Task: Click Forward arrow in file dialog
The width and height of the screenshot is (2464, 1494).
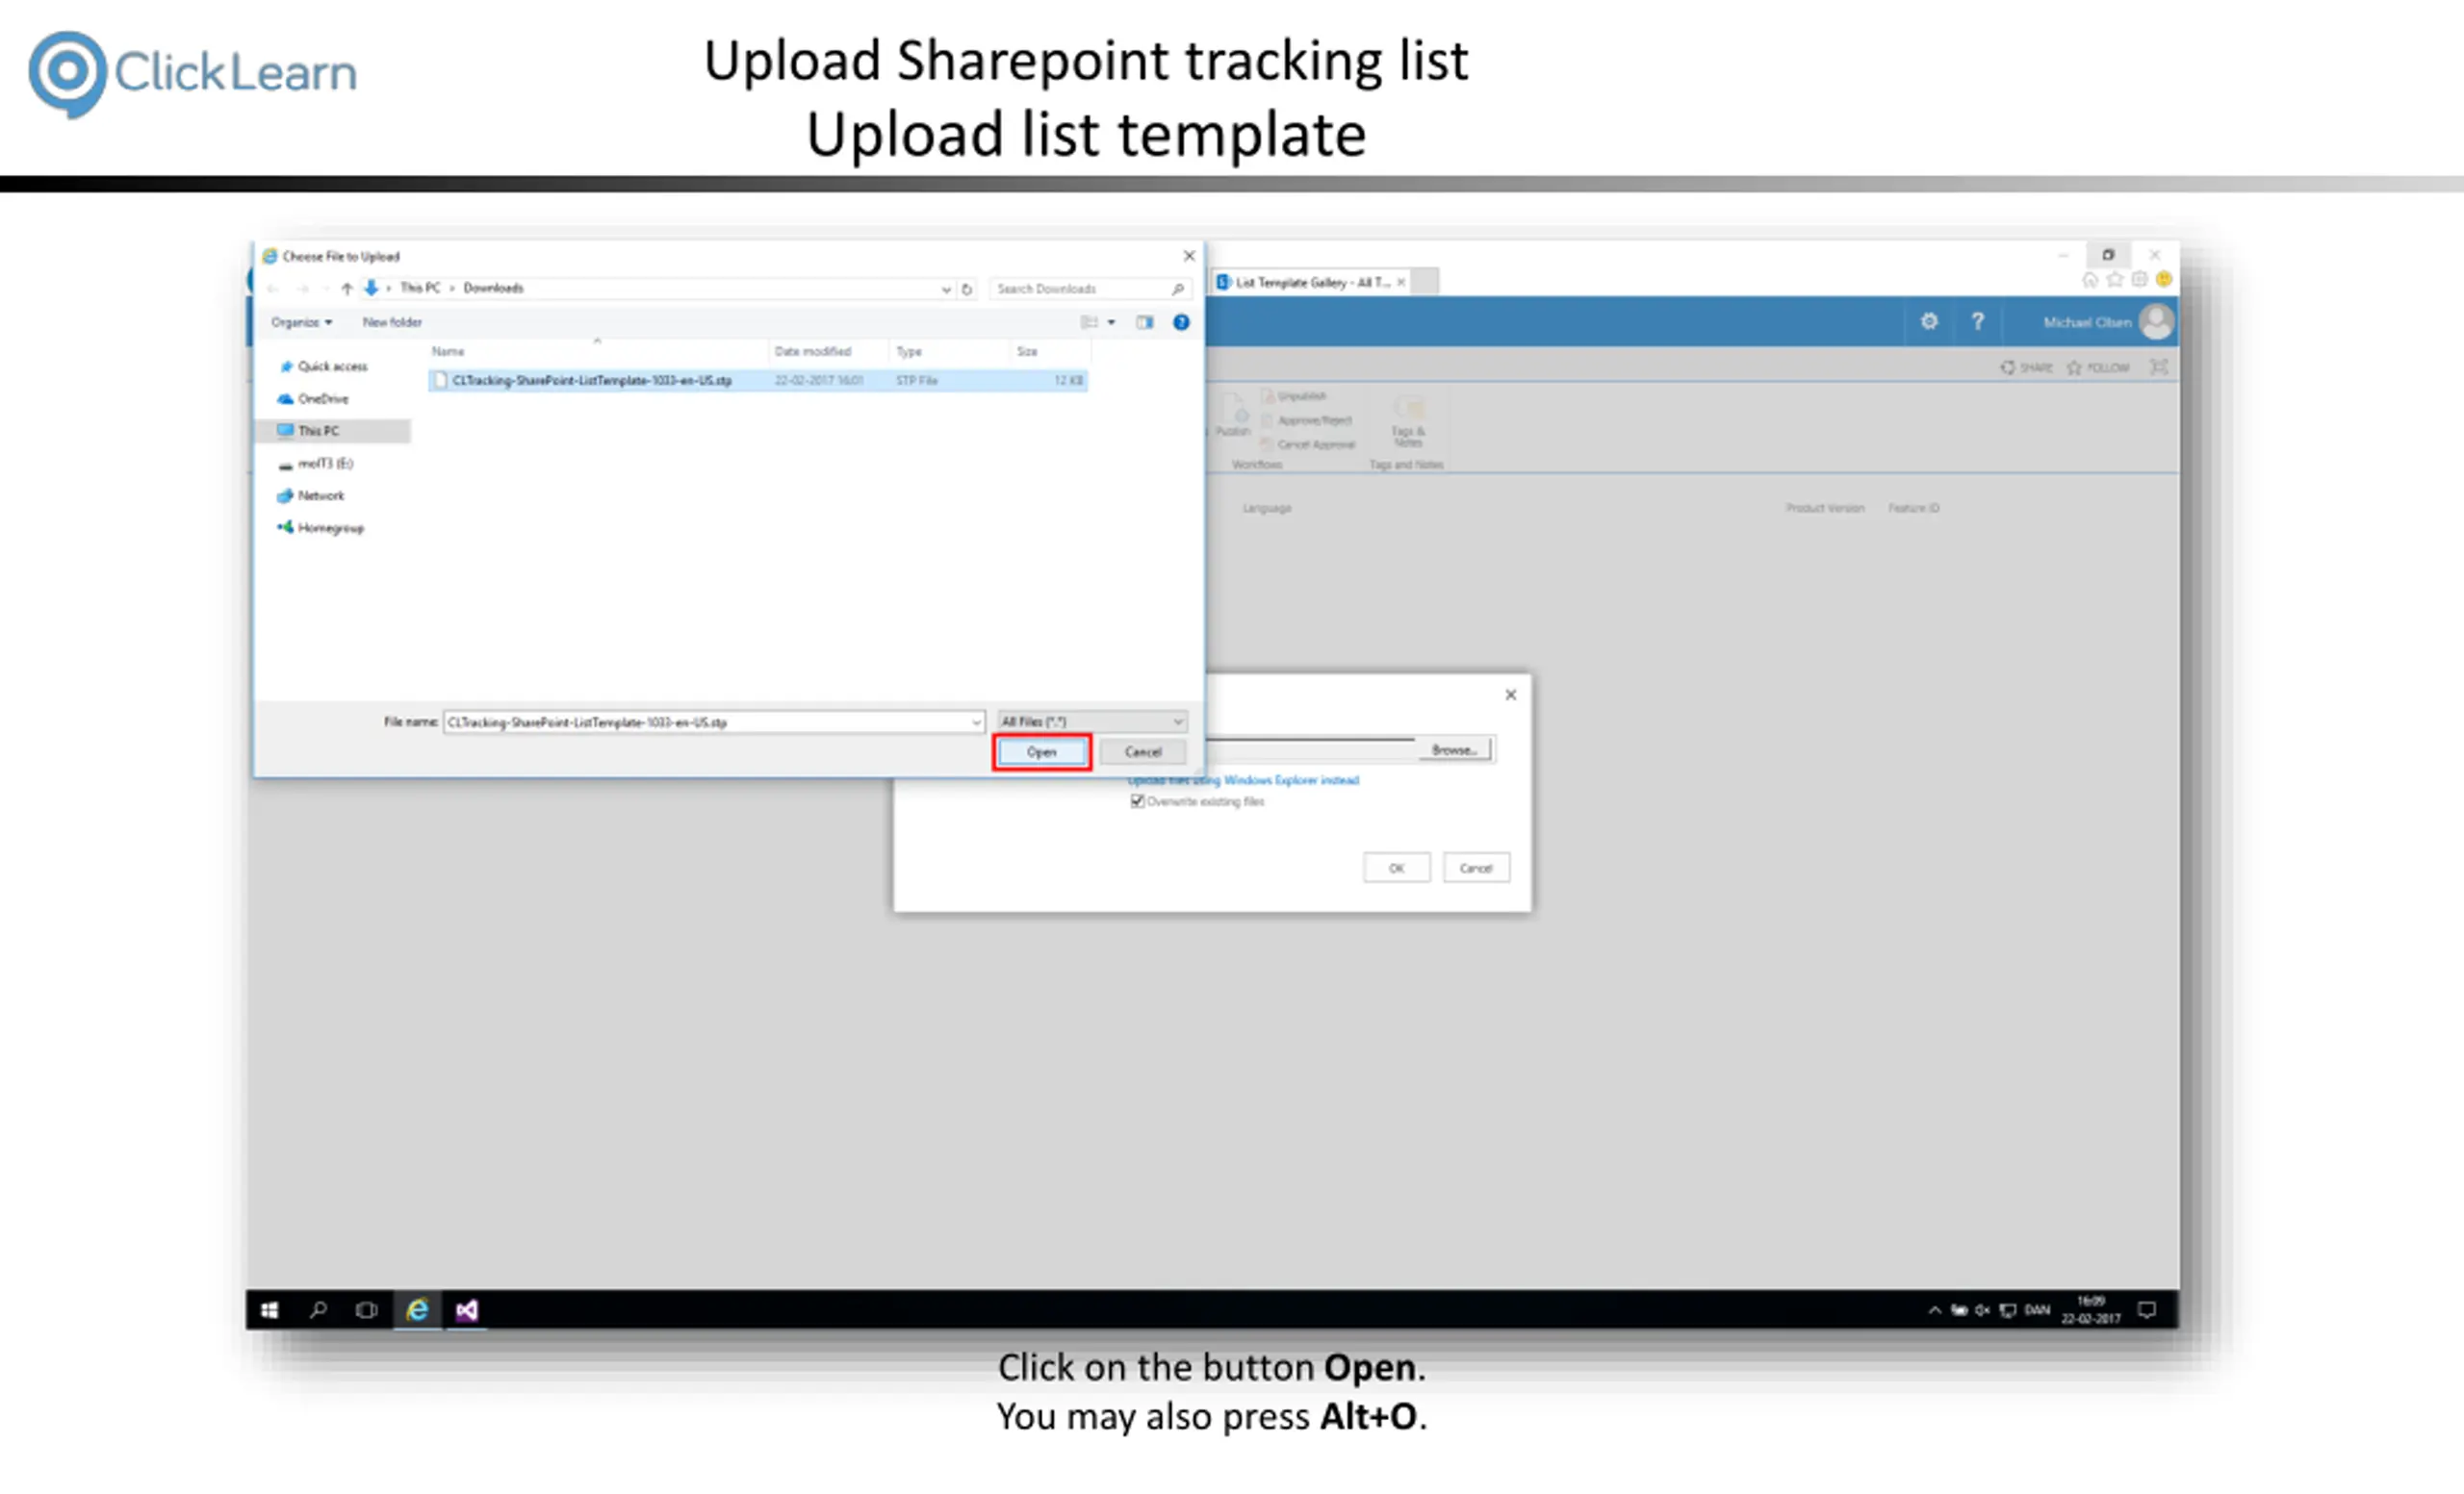Action: pos(302,288)
